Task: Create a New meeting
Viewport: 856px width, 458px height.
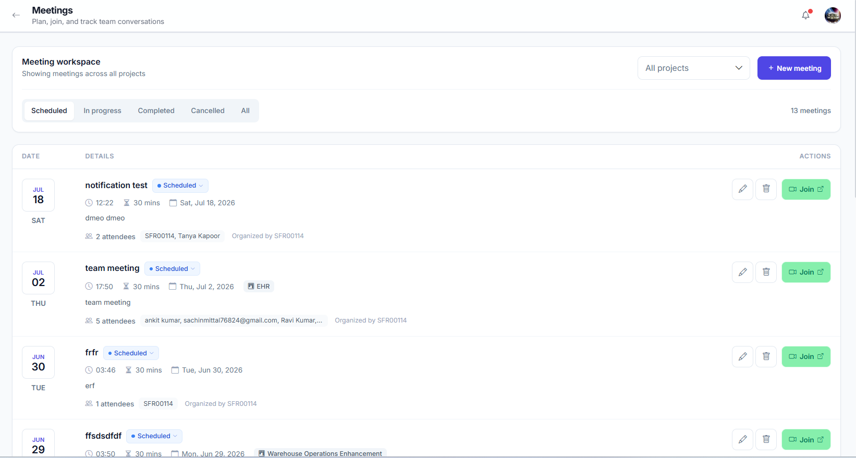Action: tap(794, 68)
